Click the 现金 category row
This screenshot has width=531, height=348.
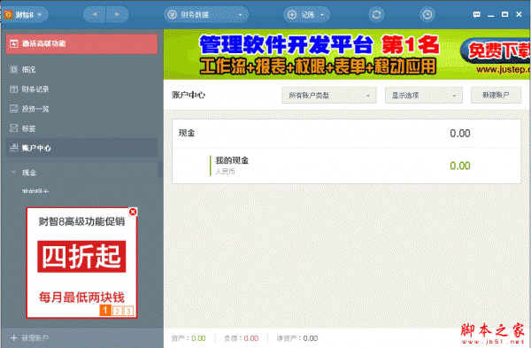(346, 134)
